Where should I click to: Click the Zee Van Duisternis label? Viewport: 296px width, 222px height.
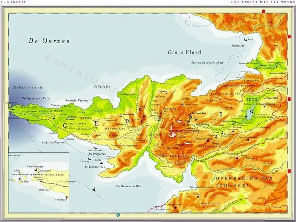point(28,87)
